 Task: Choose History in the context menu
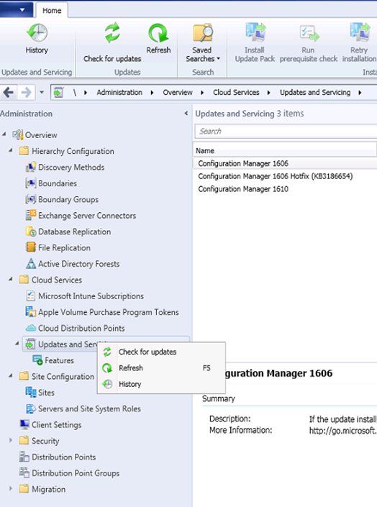[x=161, y=384]
